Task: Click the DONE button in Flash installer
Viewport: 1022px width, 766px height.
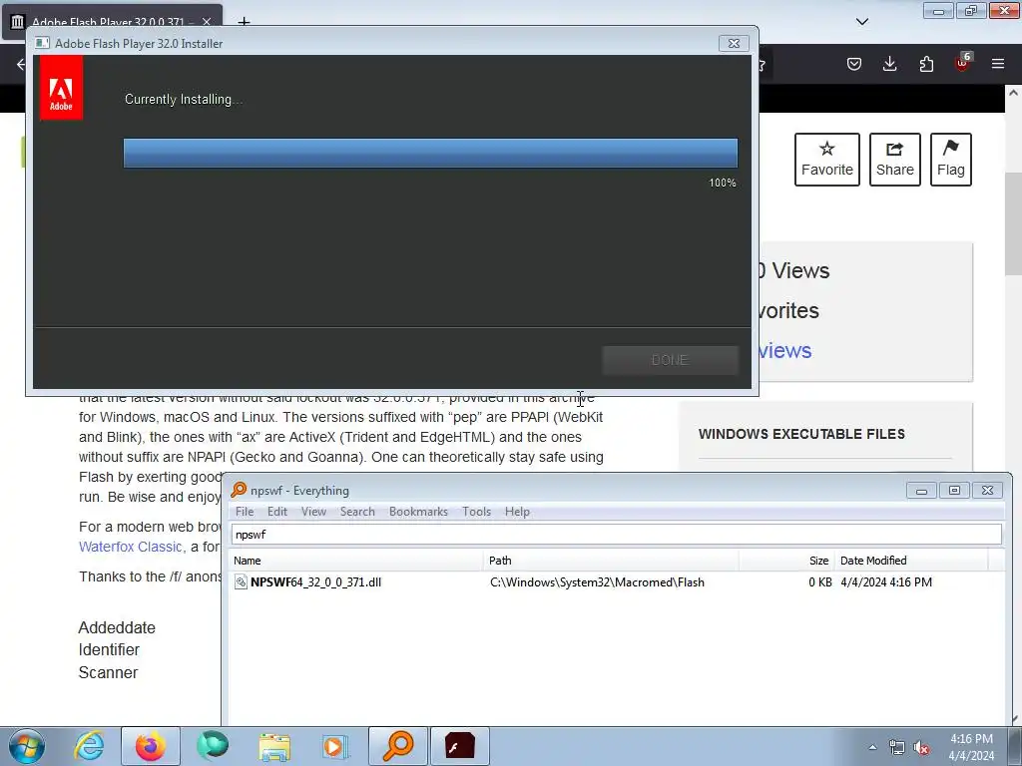Action: pos(670,360)
